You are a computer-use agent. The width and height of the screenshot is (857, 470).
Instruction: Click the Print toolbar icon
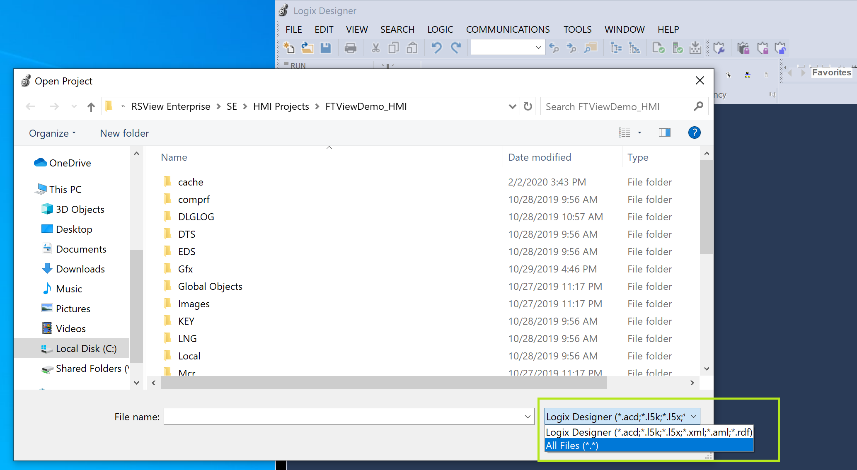coord(351,48)
